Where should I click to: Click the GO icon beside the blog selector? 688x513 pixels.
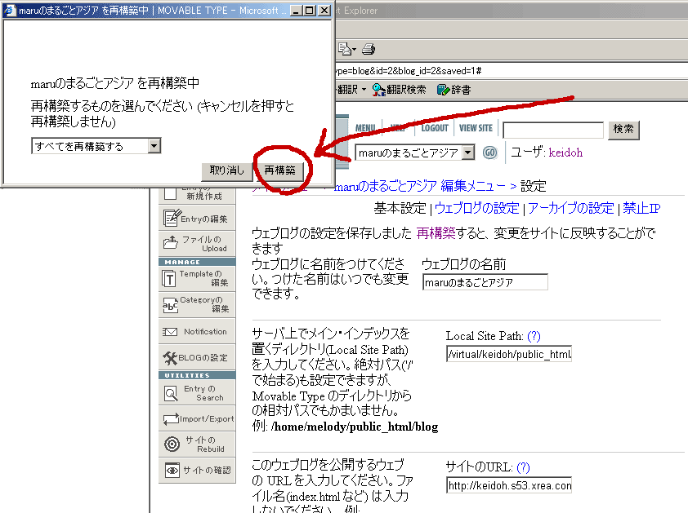(x=489, y=153)
